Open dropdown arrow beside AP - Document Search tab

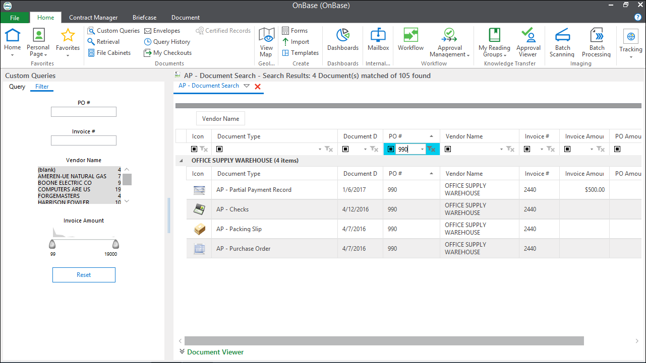point(247,86)
